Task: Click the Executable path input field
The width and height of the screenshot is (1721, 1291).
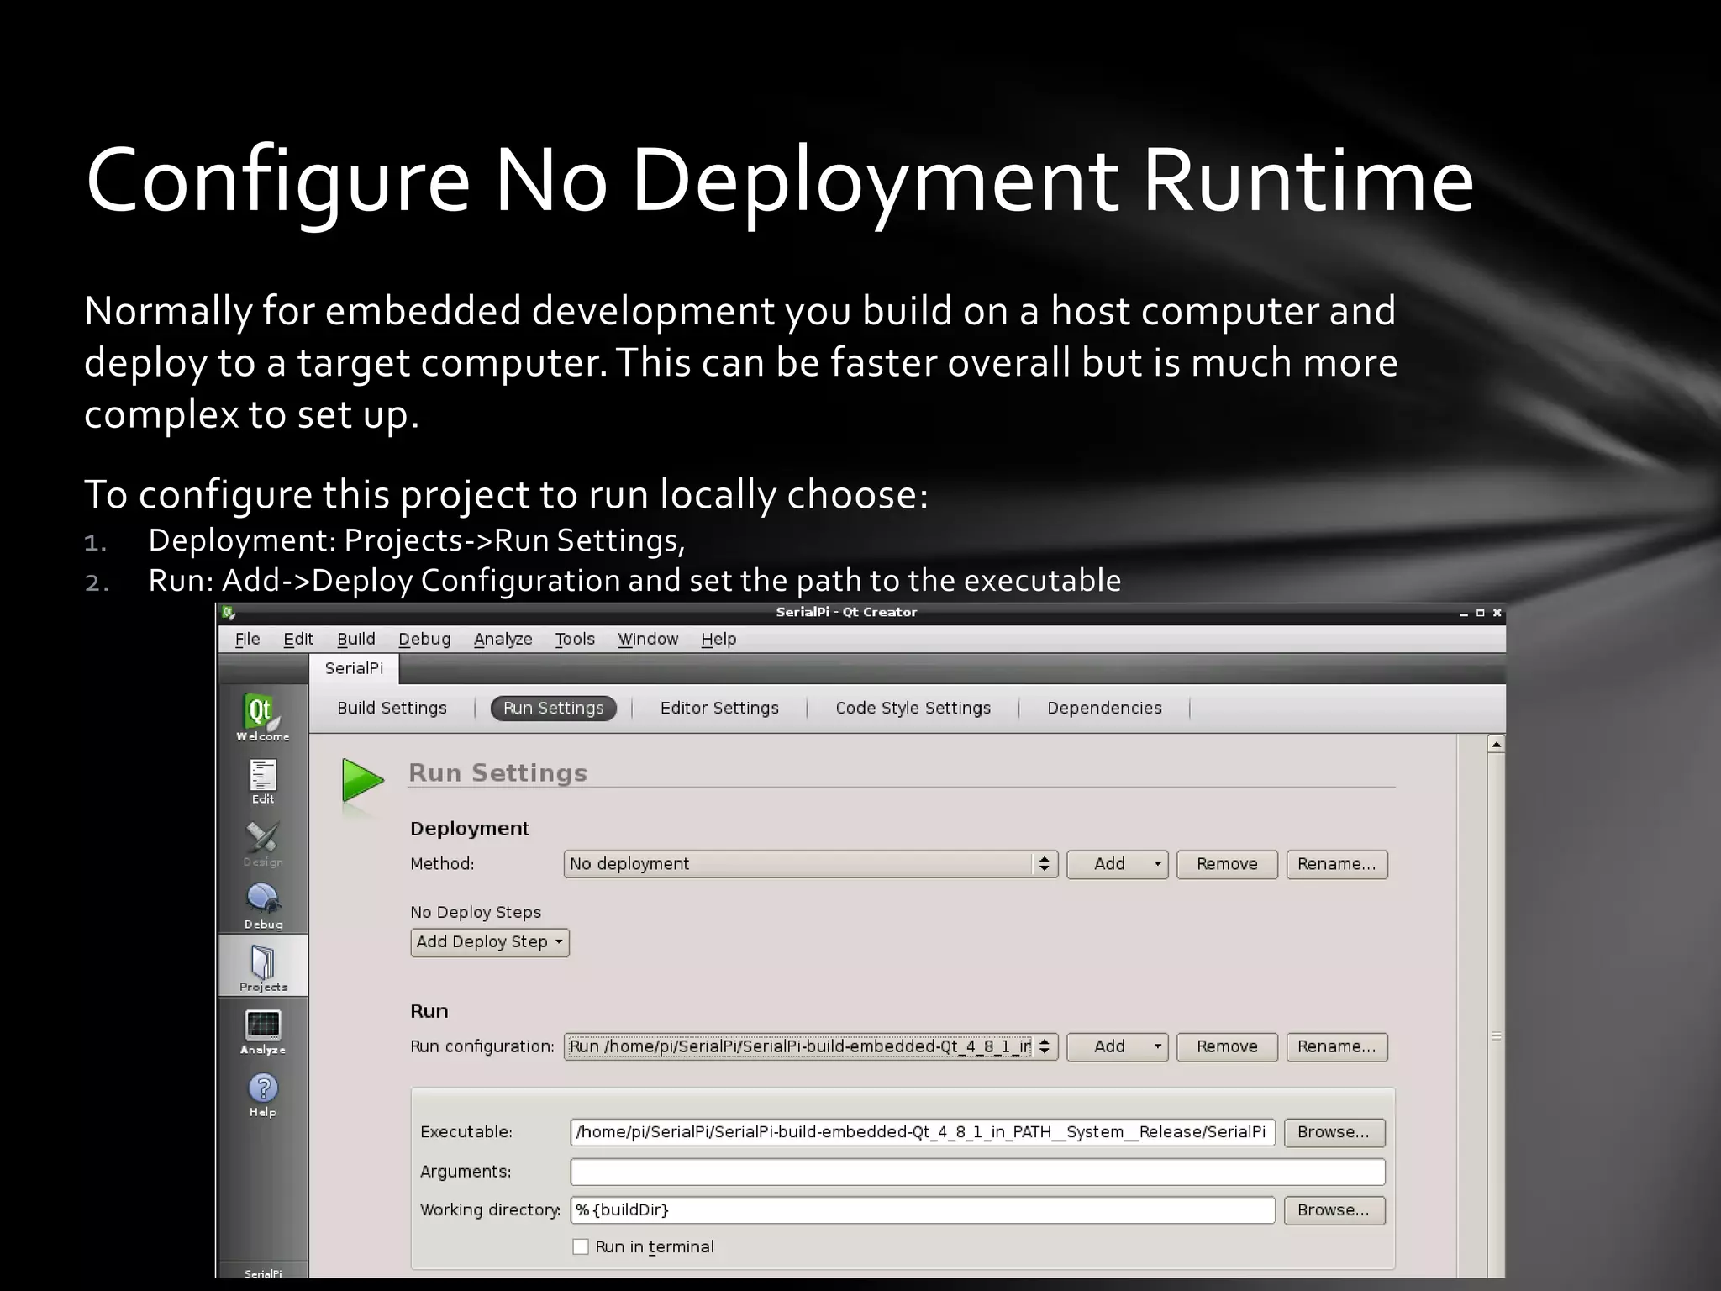Action: click(x=922, y=1132)
